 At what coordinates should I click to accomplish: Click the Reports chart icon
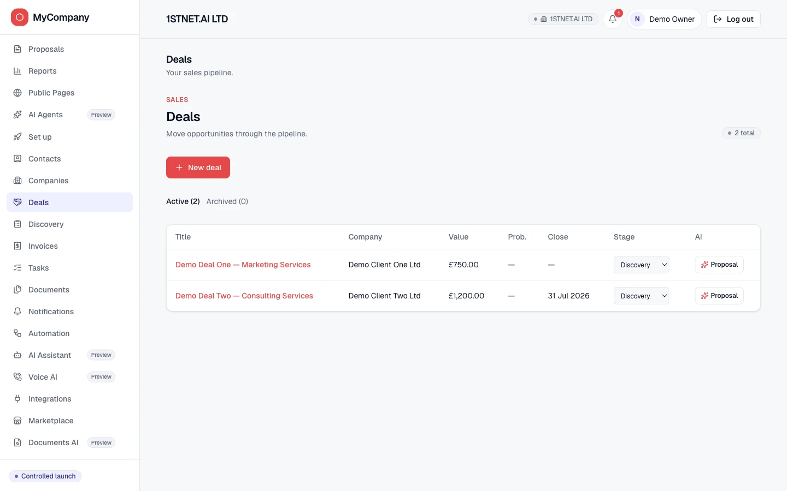pos(17,71)
